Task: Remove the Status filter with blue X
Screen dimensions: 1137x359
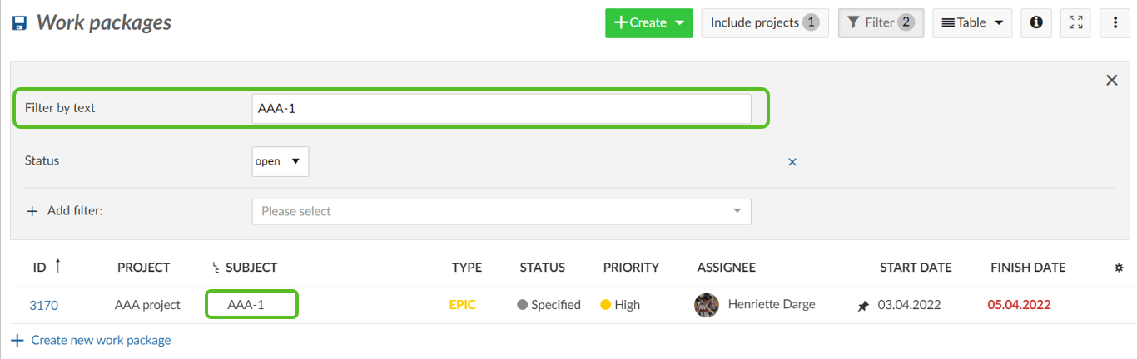Action: pyautogui.click(x=792, y=162)
